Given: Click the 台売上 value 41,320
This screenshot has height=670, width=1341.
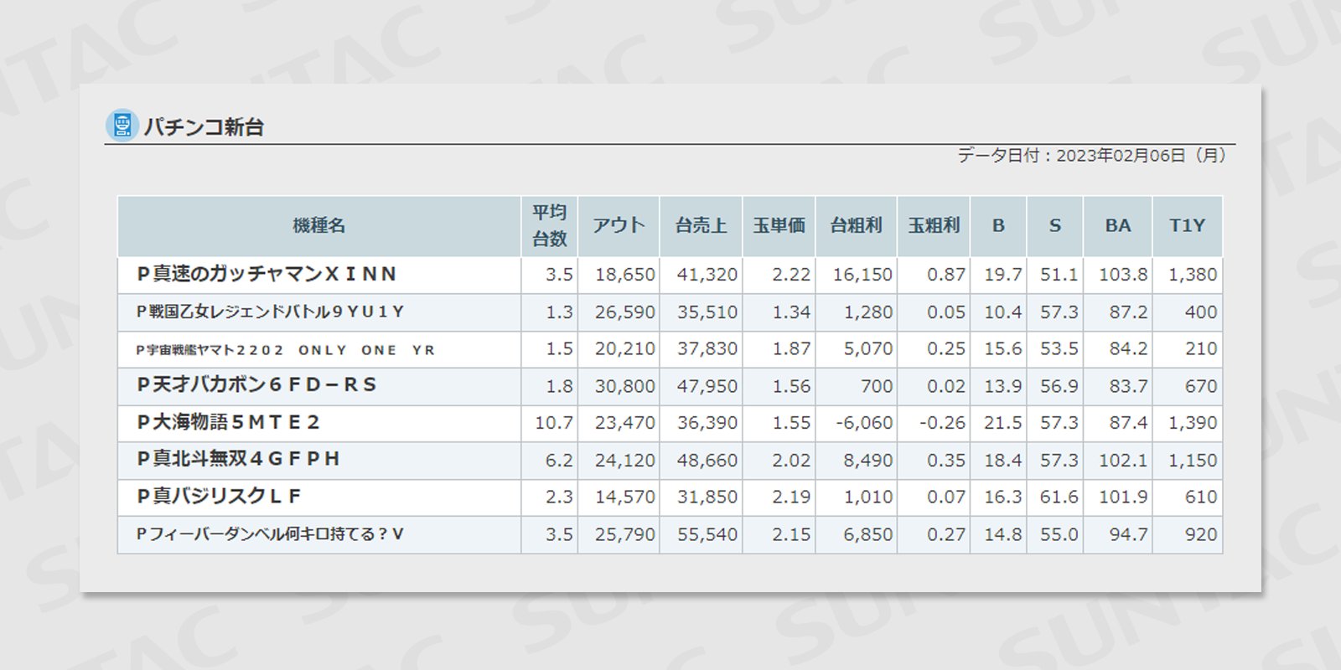Looking at the screenshot, I should click(x=707, y=275).
